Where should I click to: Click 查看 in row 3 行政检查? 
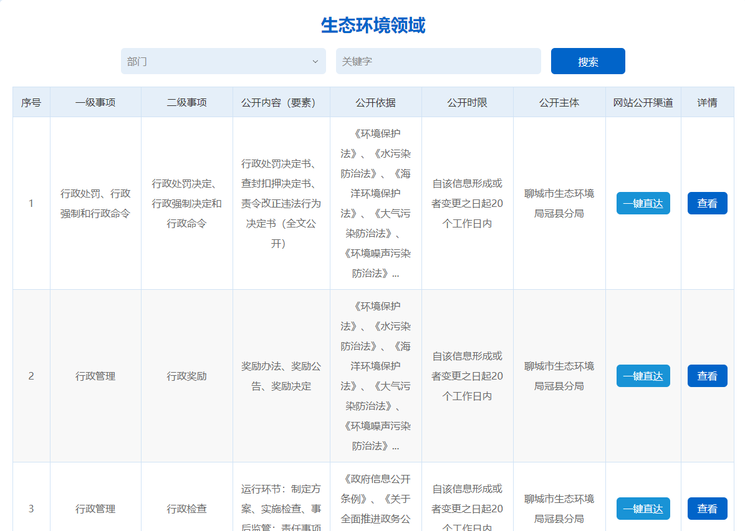pyautogui.click(x=707, y=509)
